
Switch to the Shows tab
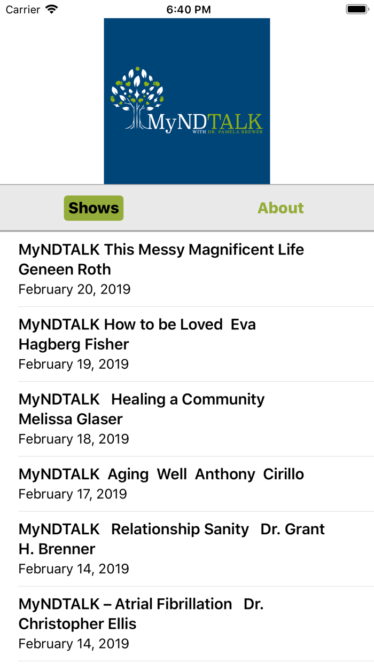coord(93,208)
